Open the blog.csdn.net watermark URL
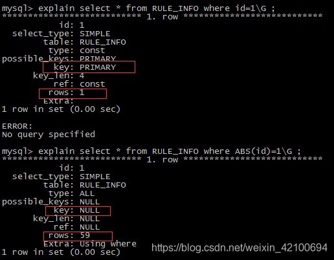The image size is (334, 260). pos(239,248)
